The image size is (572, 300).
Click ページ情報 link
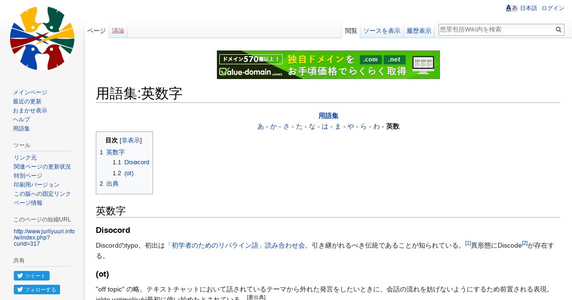point(28,203)
